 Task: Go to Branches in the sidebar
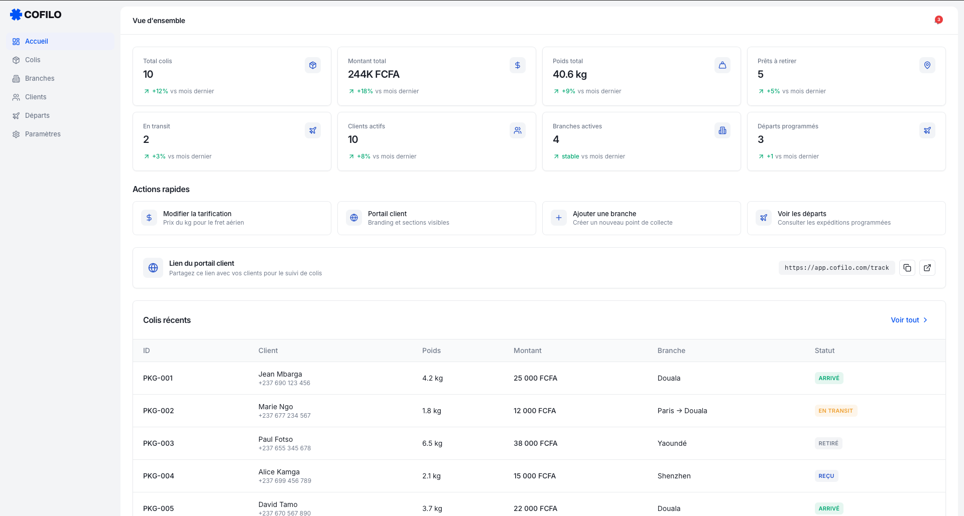[40, 78]
